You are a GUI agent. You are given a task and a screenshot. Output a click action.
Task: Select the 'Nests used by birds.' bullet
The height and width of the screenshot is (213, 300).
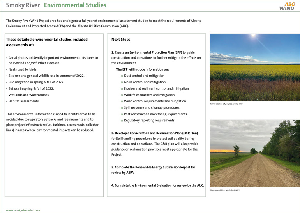tap(23, 69)
